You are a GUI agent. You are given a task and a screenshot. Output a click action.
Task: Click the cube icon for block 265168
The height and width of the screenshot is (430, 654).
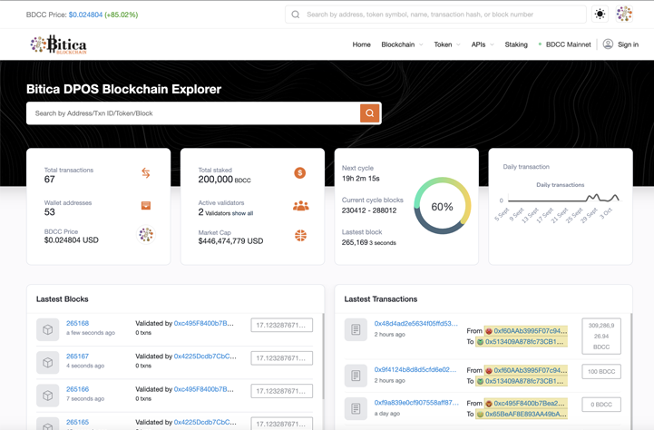coord(47,329)
